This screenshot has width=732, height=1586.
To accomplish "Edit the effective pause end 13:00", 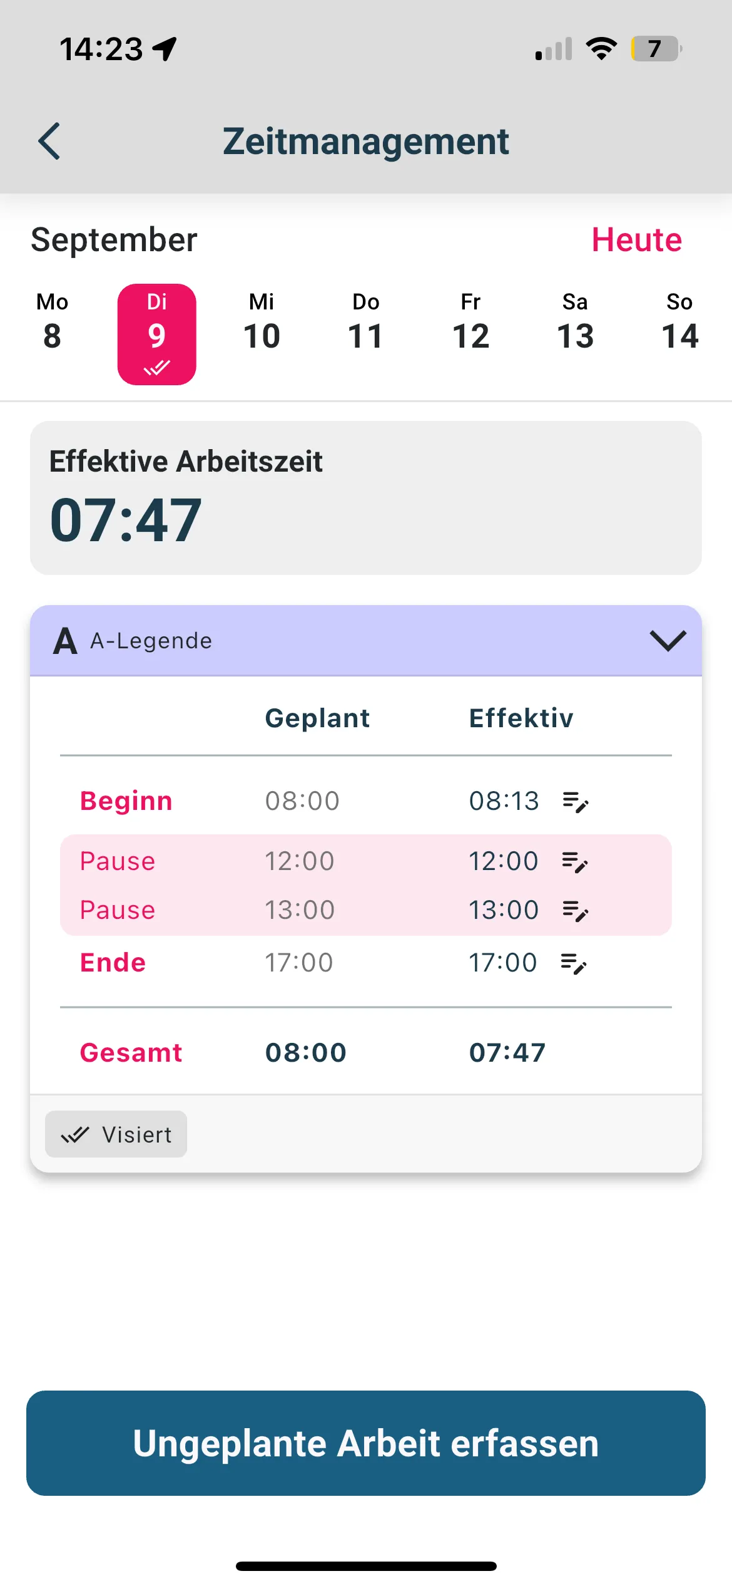I will pos(575,911).
